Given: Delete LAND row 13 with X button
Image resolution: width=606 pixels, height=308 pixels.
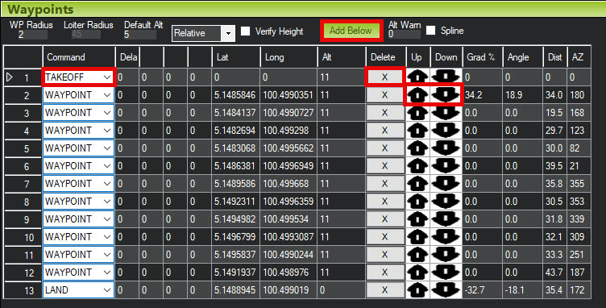Looking at the screenshot, I should pyautogui.click(x=384, y=289).
